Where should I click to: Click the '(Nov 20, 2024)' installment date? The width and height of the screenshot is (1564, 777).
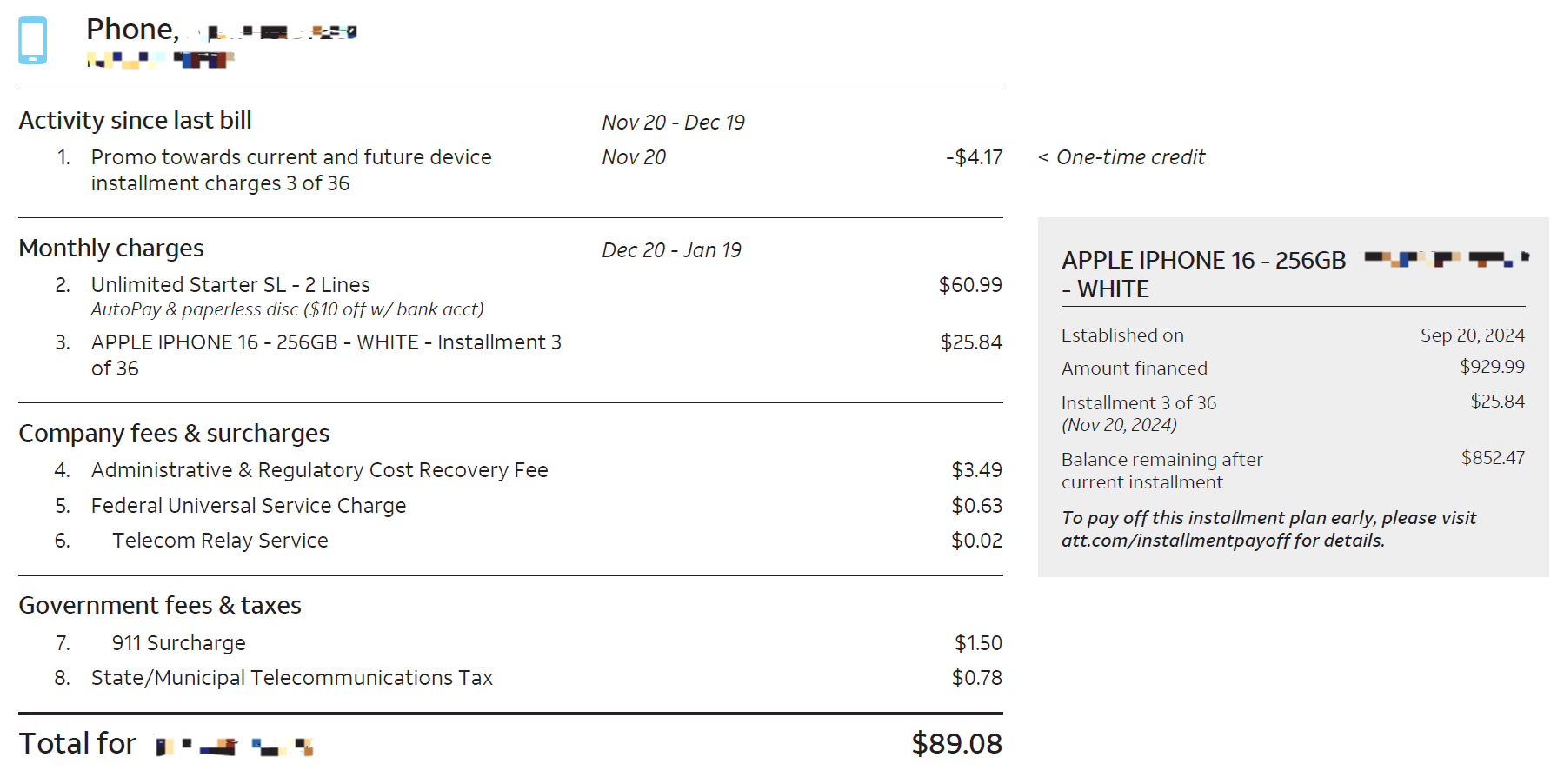tap(1119, 425)
